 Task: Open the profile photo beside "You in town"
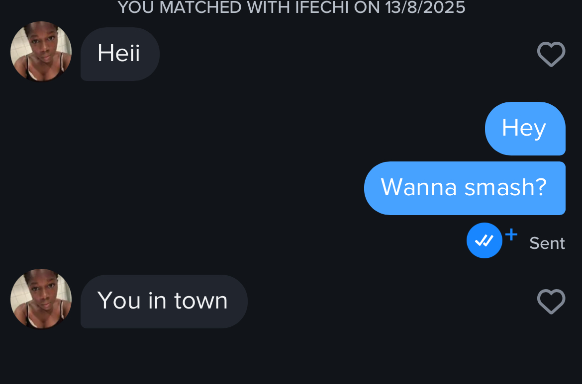pos(41,300)
